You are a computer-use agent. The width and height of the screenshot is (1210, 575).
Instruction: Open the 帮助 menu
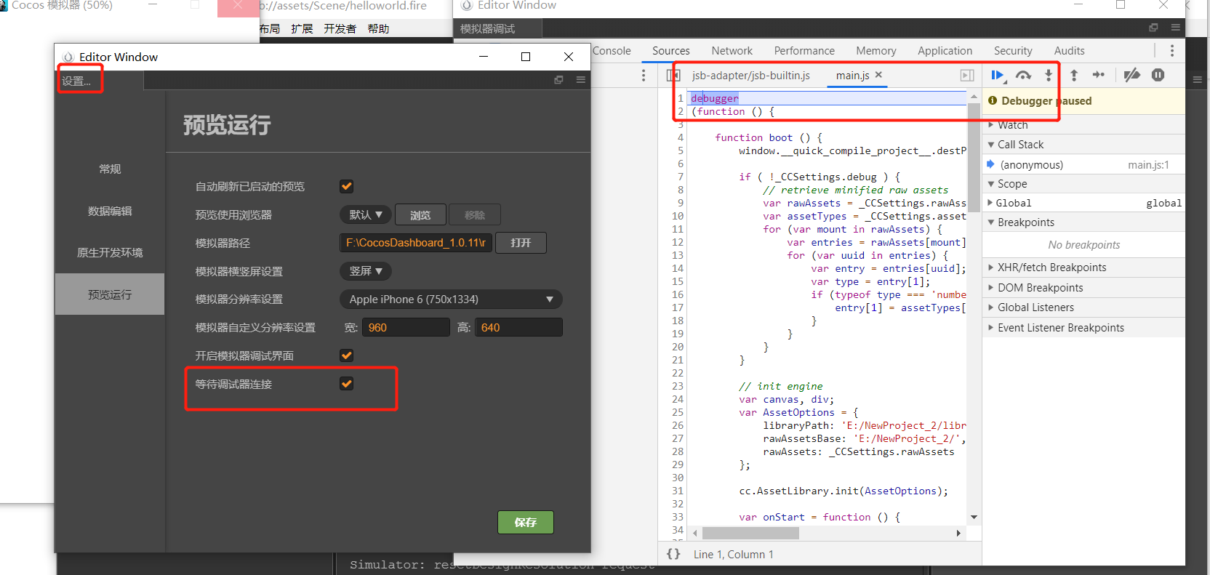(378, 28)
